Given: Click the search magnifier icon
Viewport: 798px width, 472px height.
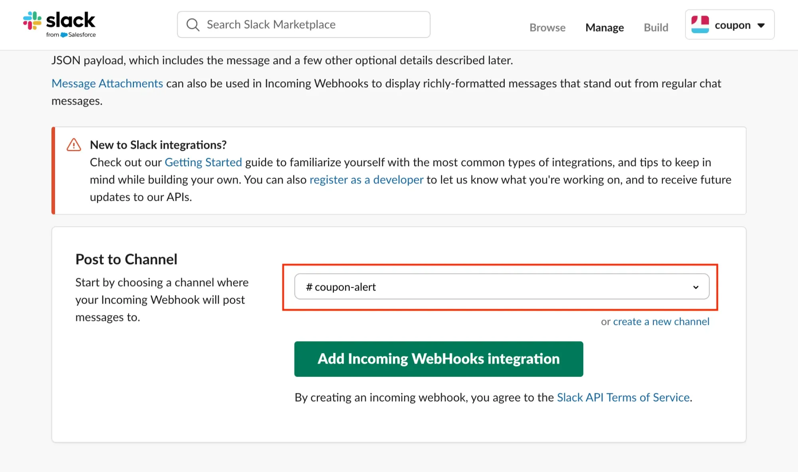Looking at the screenshot, I should click(x=193, y=25).
